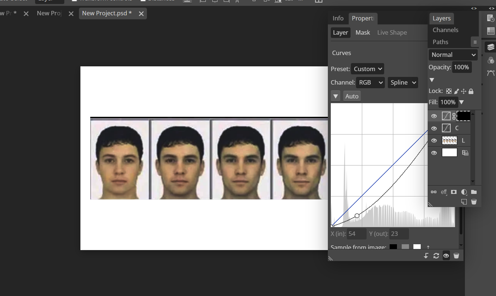
Task: Open the Normal blend mode dropdown
Action: coord(453,55)
